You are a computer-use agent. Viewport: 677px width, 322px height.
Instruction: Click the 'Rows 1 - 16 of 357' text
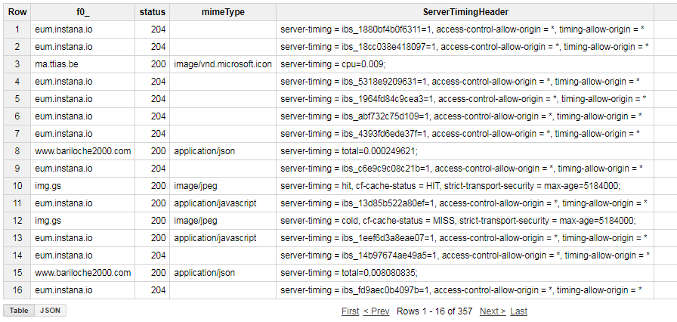click(434, 311)
